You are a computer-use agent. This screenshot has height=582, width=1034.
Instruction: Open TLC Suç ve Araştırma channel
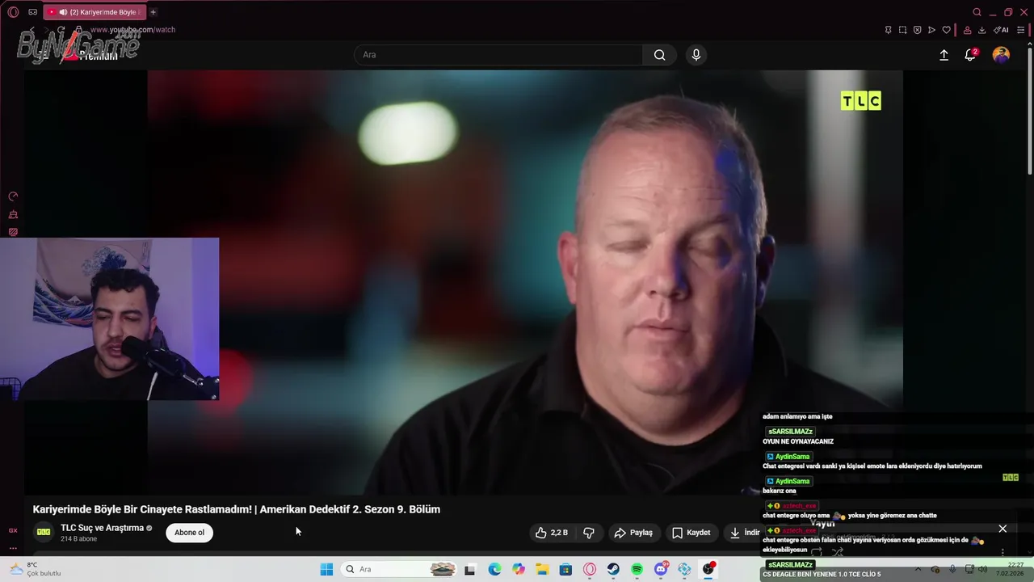pos(102,528)
